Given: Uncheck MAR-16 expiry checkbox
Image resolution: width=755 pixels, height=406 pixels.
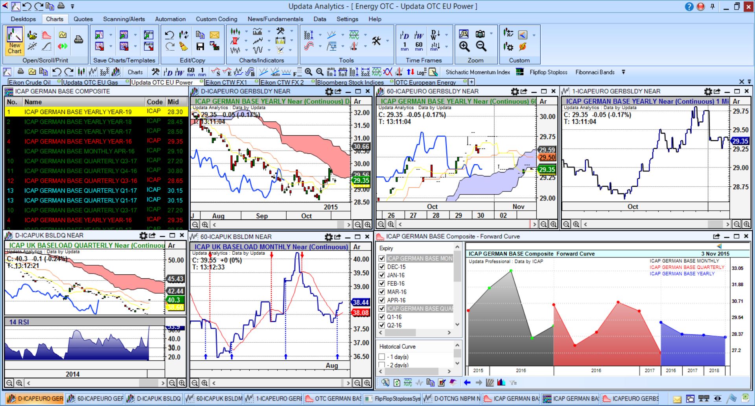Looking at the screenshot, I should 381,292.
